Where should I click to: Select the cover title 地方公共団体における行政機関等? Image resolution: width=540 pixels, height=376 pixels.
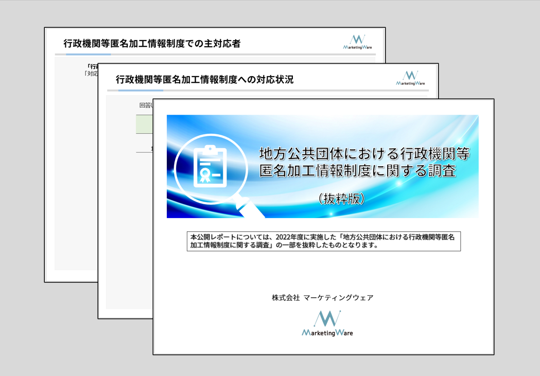coord(364,153)
